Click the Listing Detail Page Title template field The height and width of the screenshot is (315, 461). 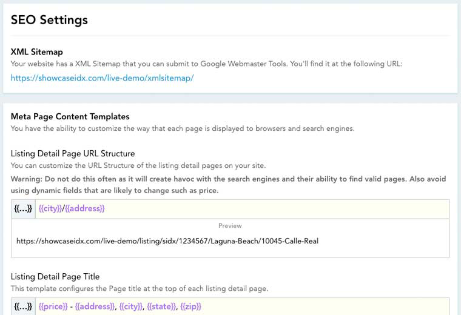[242, 307]
